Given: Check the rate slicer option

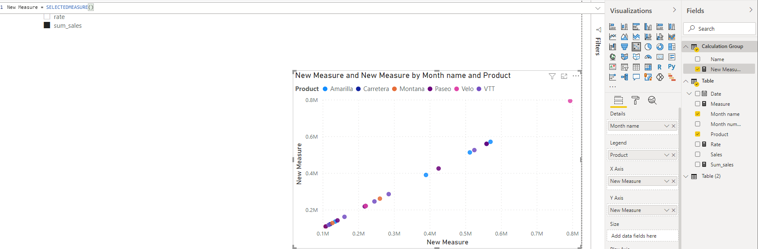Looking at the screenshot, I should [x=47, y=16].
